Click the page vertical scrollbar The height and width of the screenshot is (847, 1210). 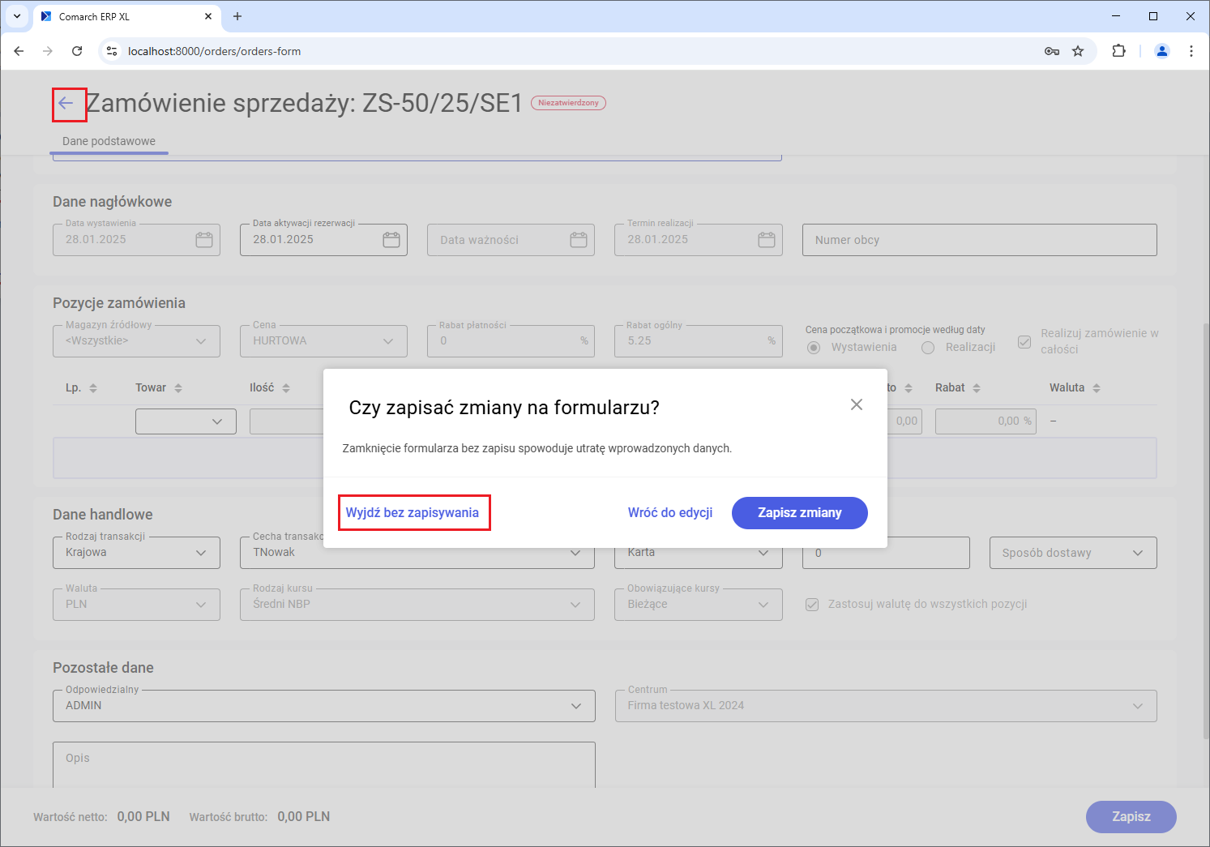(1204, 531)
